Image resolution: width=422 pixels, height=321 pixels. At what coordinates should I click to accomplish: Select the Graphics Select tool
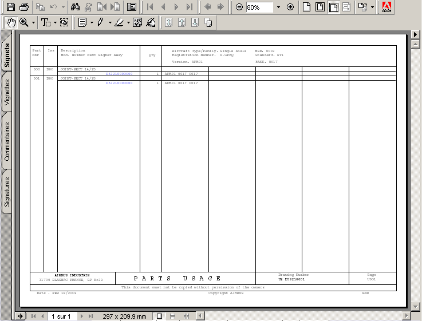64,22
